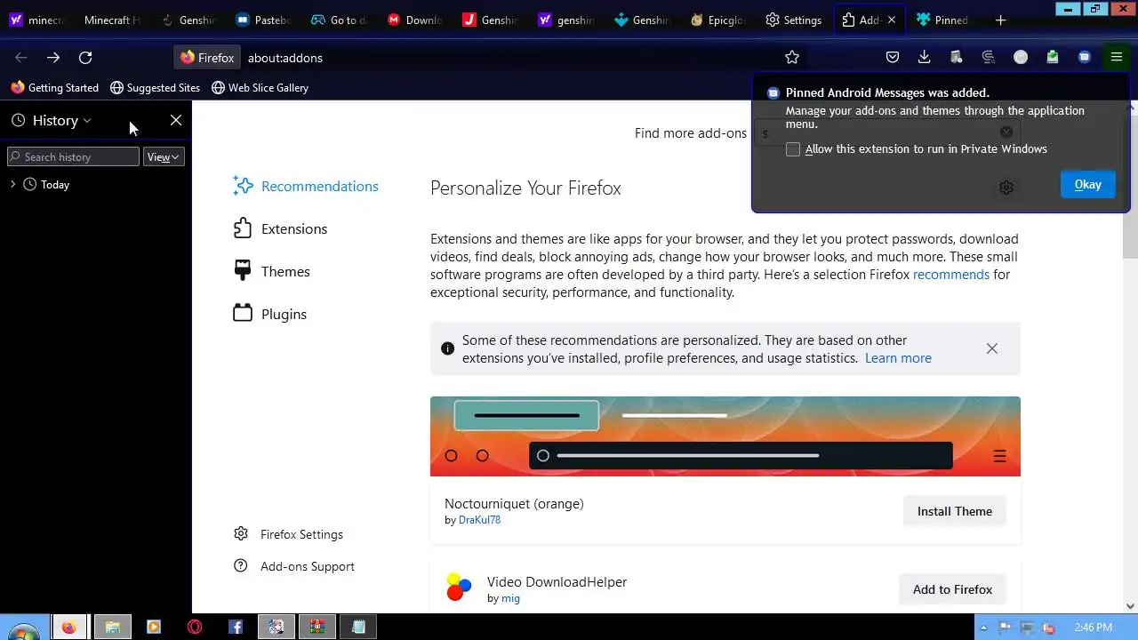Open the Learn more link
Viewport: 1138px width, 640px height.
[898, 357]
